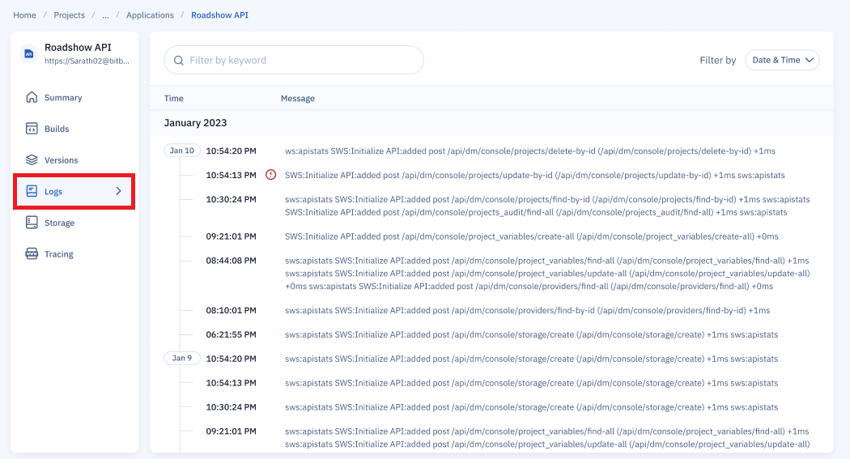Select Jan 9 10:54:20 PM storage/create log
The height and width of the screenshot is (459, 850).
[x=531, y=359]
